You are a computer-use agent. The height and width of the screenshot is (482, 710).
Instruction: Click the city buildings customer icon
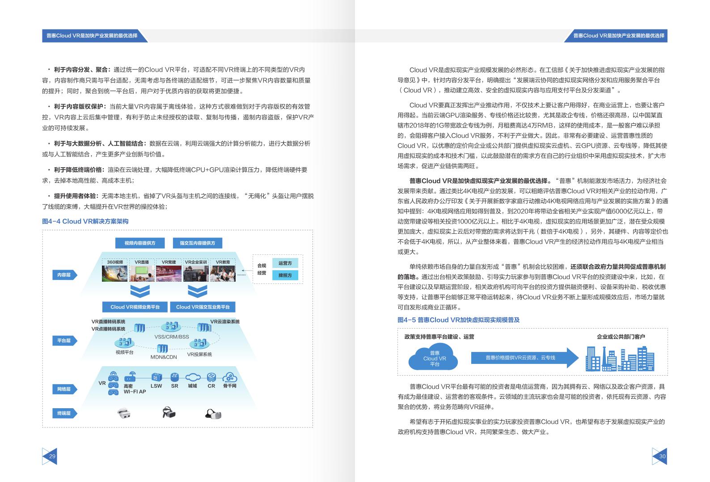(x=620, y=359)
